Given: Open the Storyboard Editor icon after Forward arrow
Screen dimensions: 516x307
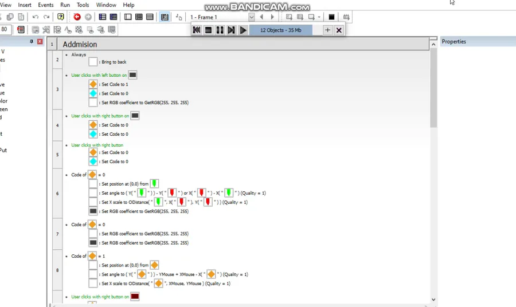Looking at the screenshot, I should pyautogui.click(x=103, y=17).
